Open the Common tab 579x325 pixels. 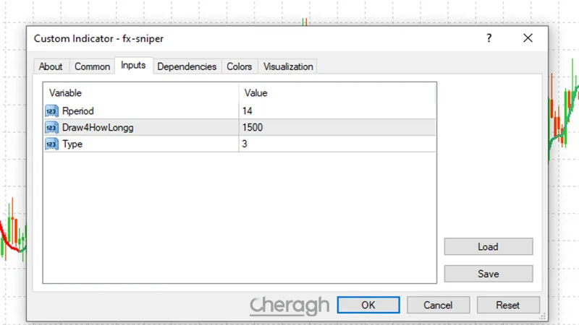pos(93,66)
